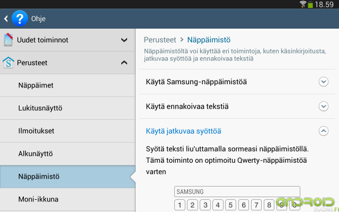Viewport: 339px width, 212px height.
Task: Tap the Uudet toiminnot tablet icon
Action: pos(8,40)
